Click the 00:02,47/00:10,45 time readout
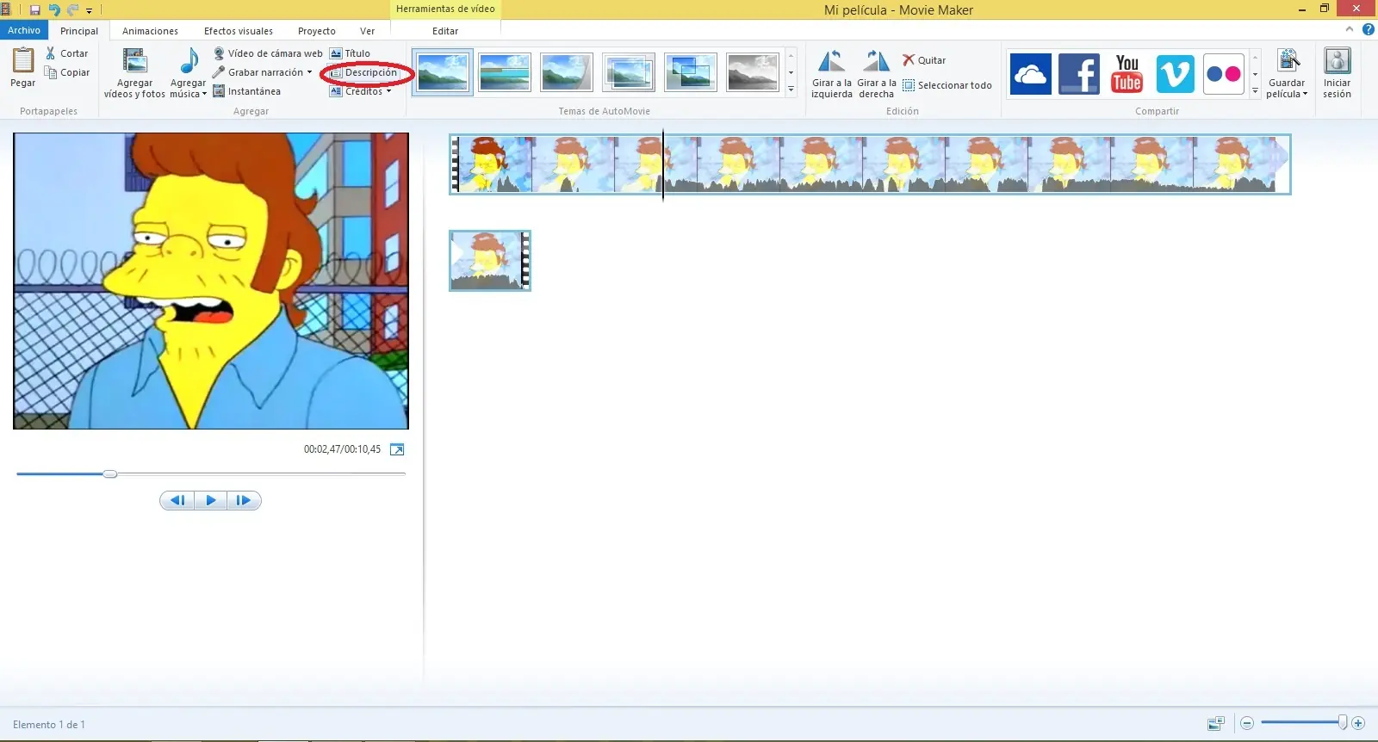The image size is (1378, 742). coord(342,449)
